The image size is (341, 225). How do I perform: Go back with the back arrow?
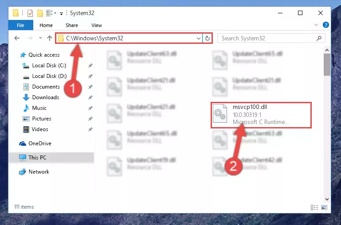click(17, 38)
